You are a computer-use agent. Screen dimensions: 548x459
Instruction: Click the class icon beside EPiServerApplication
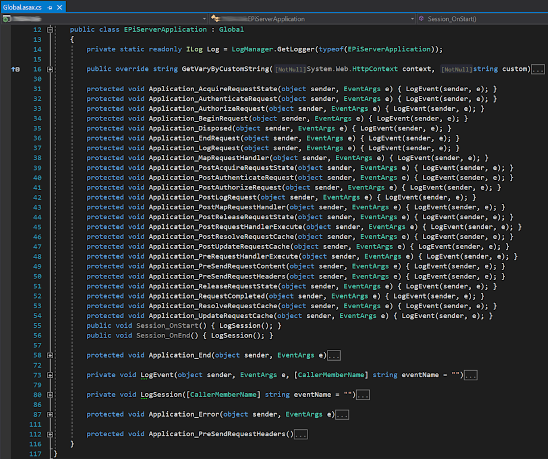[x=216, y=18]
